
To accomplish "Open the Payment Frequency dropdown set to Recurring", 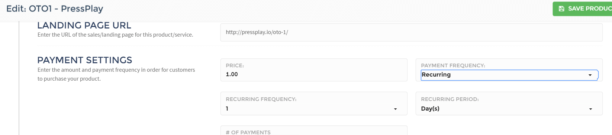I will coord(509,75).
